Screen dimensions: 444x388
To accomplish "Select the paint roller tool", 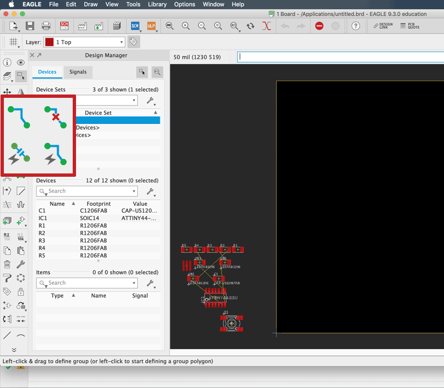I will [x=7, y=278].
